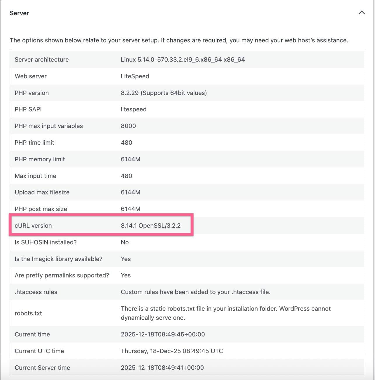Select the LiteSpeed web server value
The width and height of the screenshot is (375, 380).
click(x=135, y=76)
